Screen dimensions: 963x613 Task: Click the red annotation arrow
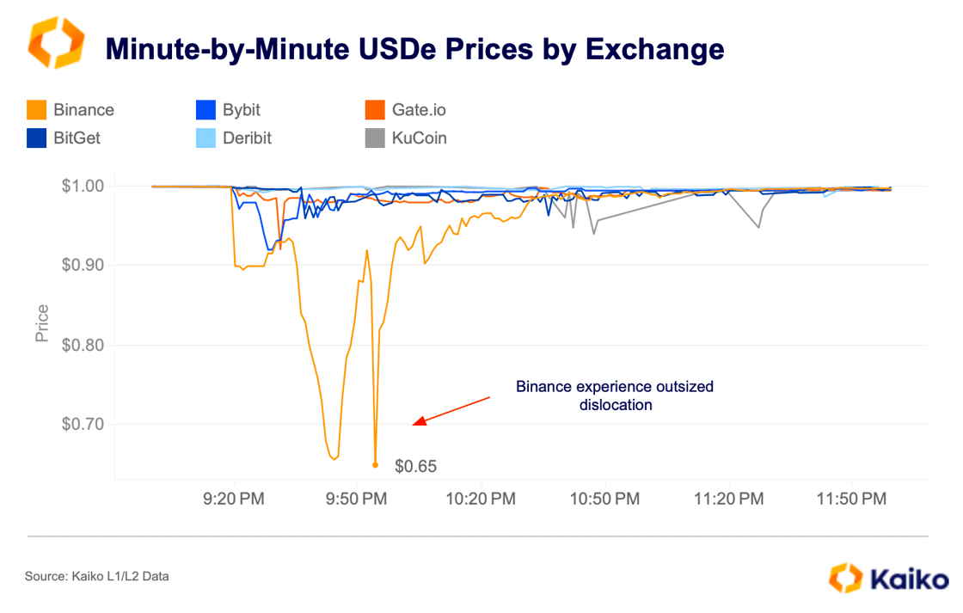[451, 410]
